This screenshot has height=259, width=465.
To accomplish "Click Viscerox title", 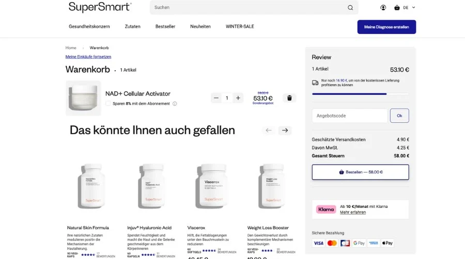I will [x=196, y=228].
